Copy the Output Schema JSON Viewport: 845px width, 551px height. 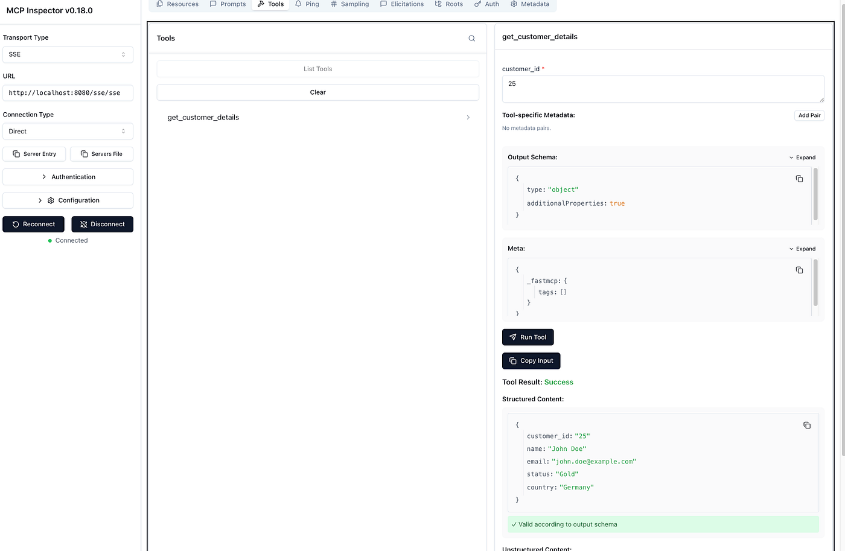(799, 179)
